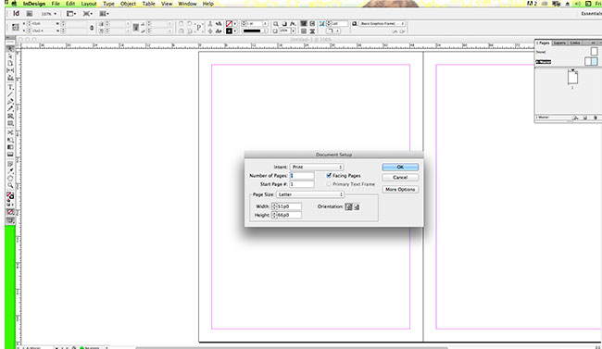The width and height of the screenshot is (602, 349).
Task: Select the Free Transform tool
Action: click(x=10, y=140)
